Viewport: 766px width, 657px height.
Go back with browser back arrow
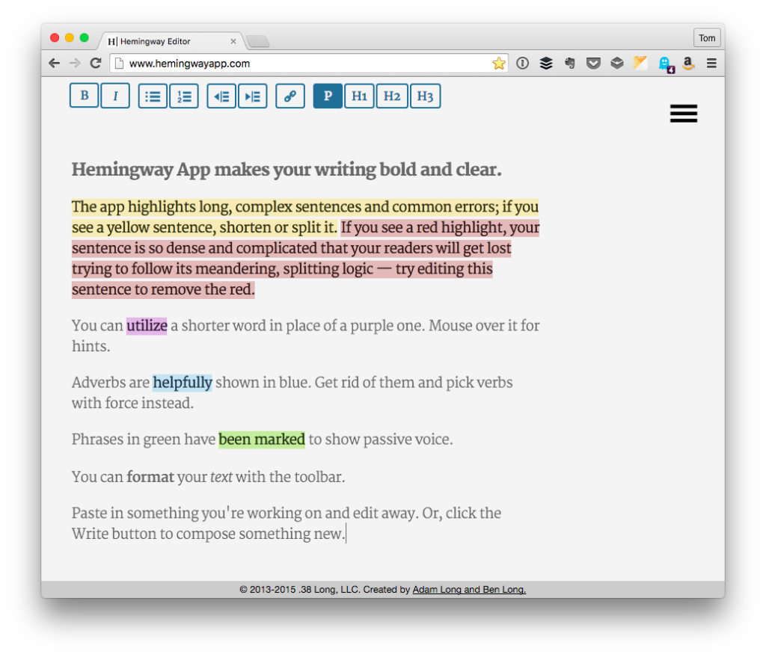[x=54, y=64]
